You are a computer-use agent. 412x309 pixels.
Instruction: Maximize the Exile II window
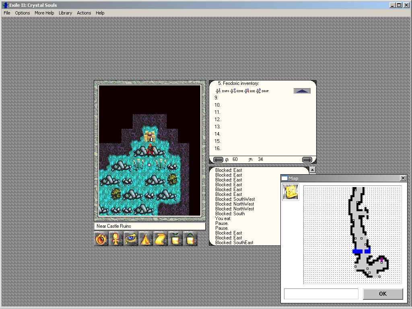point(399,5)
